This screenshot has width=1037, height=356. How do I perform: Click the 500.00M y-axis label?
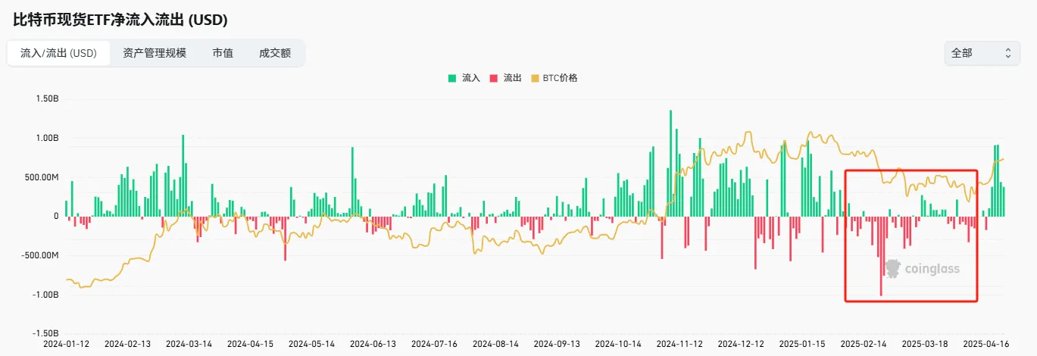42,177
